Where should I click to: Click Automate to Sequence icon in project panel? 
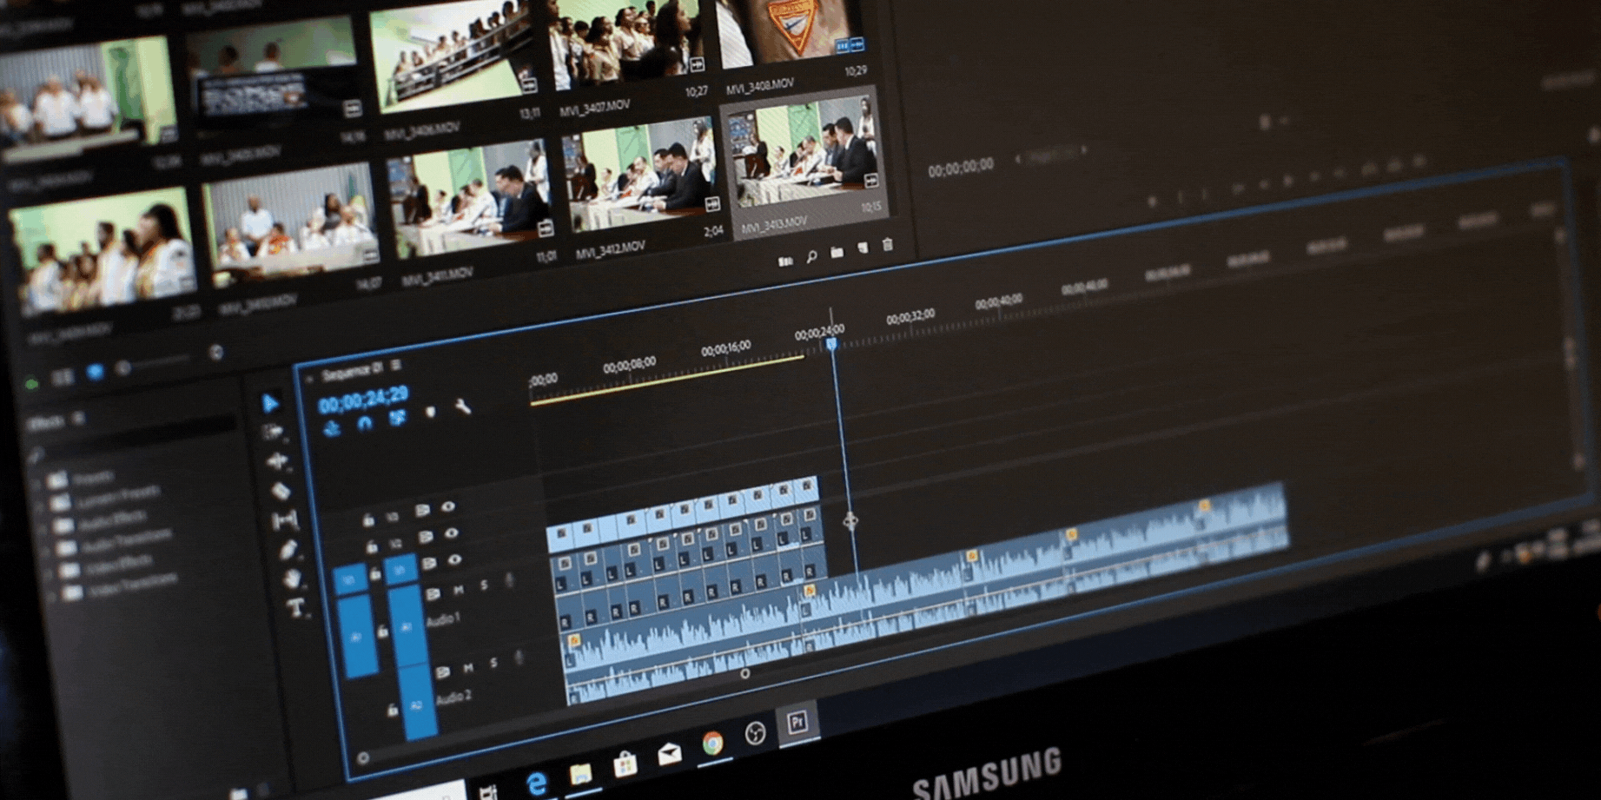click(785, 261)
